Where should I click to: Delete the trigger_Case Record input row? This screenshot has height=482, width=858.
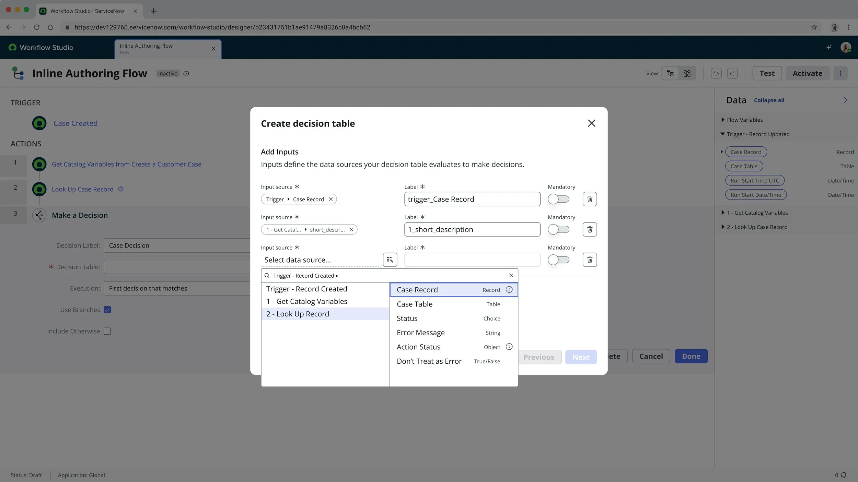(x=589, y=199)
